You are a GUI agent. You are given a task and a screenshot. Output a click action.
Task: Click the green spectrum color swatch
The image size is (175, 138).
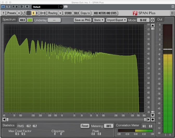click(x=30, y=20)
